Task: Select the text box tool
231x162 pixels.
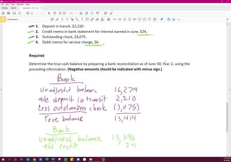Action: (x=87, y=19)
